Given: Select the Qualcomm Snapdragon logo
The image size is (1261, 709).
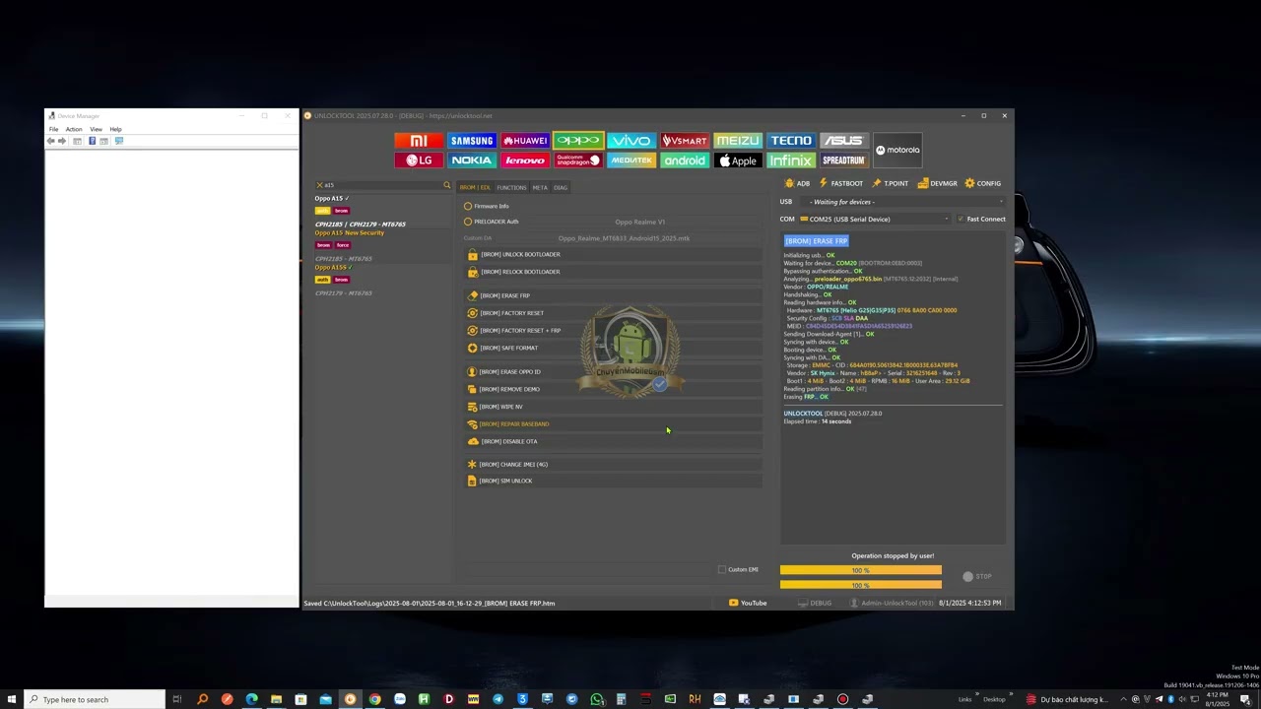Looking at the screenshot, I should (578, 161).
